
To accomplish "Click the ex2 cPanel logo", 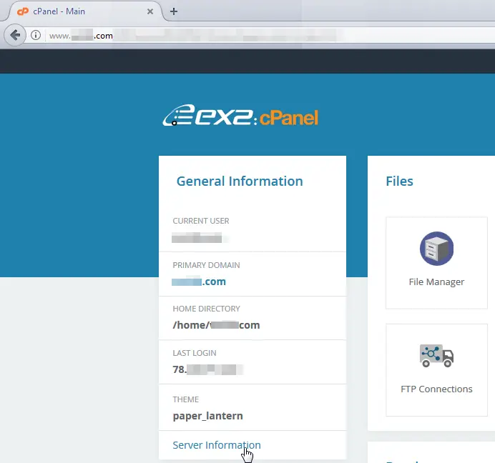I will click(x=240, y=116).
